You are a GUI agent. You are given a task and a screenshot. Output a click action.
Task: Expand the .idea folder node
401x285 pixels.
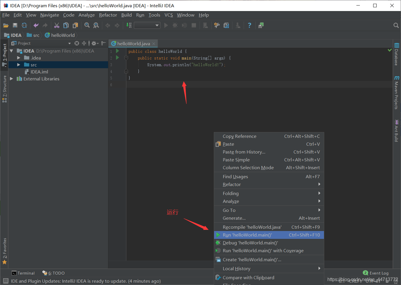pos(19,58)
